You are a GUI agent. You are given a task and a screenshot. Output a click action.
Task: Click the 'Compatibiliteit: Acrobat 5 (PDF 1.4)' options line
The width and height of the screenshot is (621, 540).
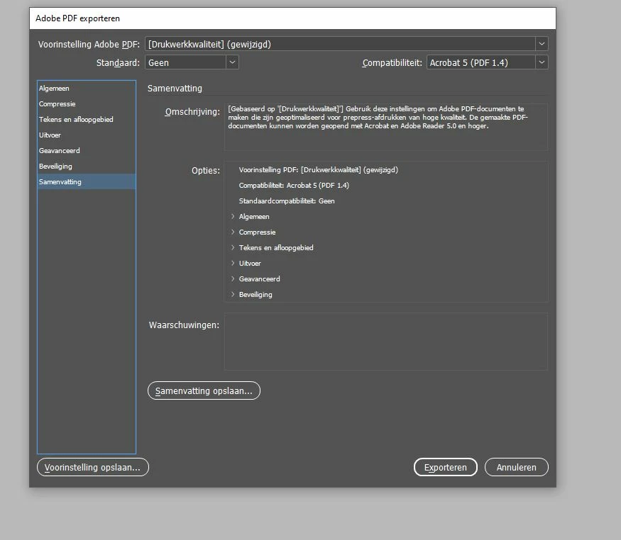pyautogui.click(x=294, y=186)
